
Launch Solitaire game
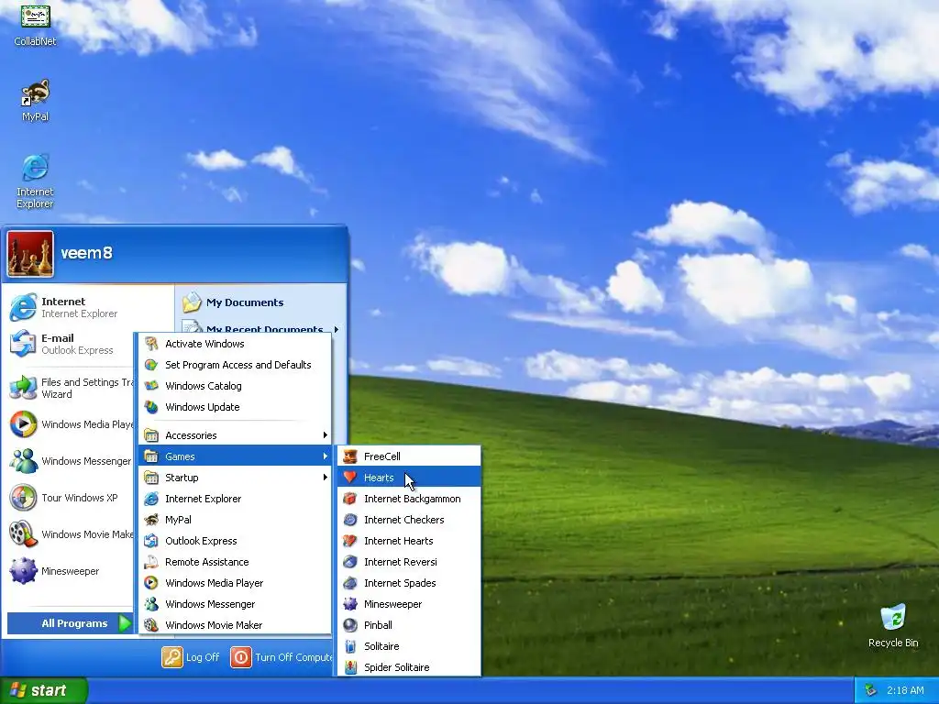pyautogui.click(x=409, y=646)
